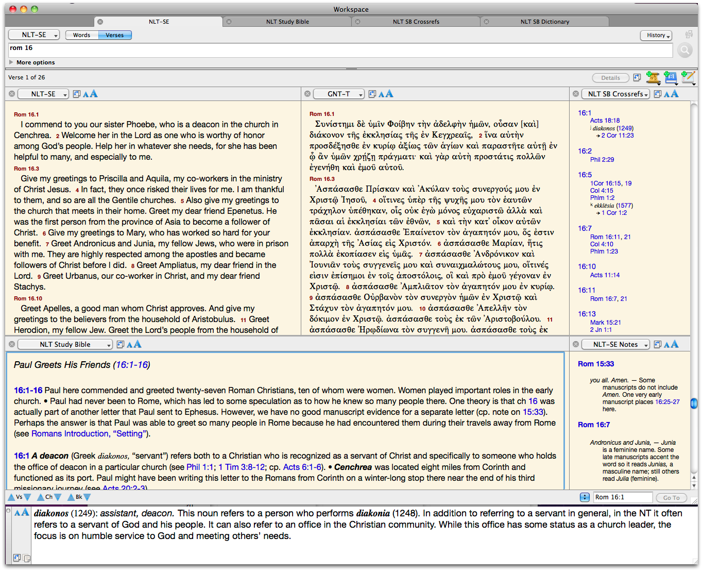Open the Romans Introduction, "Setting" link

tap(89, 434)
